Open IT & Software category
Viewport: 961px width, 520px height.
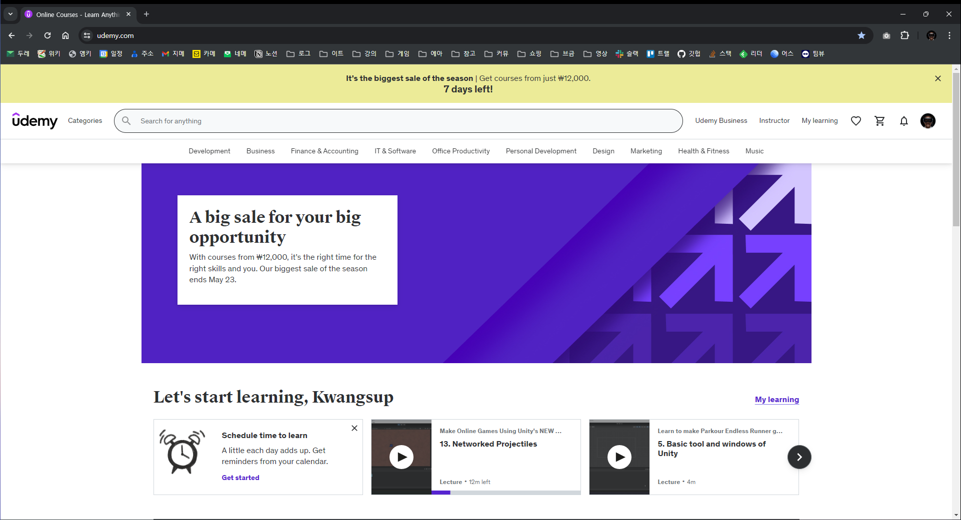click(x=395, y=151)
